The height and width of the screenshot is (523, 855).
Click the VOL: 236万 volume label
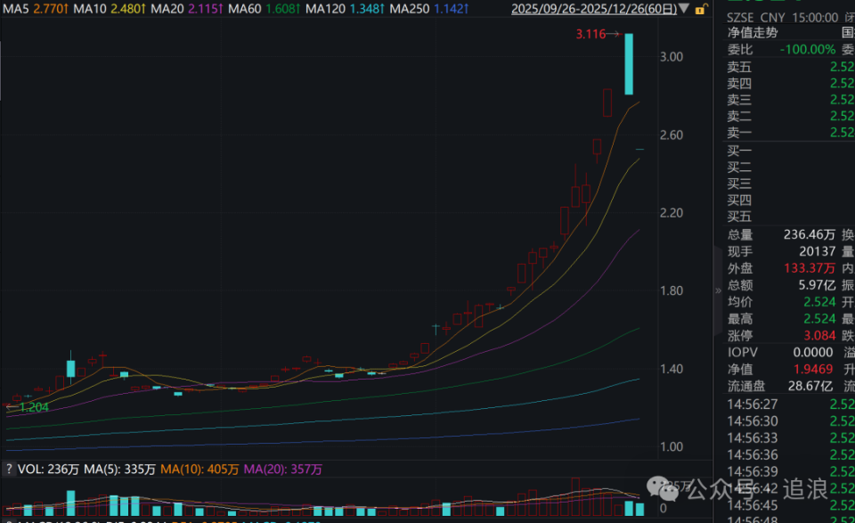(x=48, y=469)
